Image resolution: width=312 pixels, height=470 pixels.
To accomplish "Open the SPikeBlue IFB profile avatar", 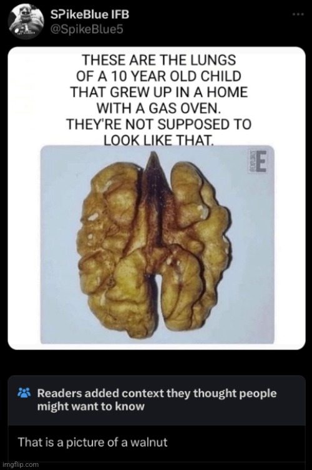I will pos(25,22).
